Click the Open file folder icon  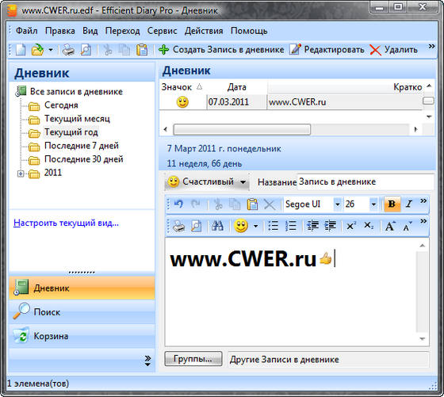click(x=37, y=50)
